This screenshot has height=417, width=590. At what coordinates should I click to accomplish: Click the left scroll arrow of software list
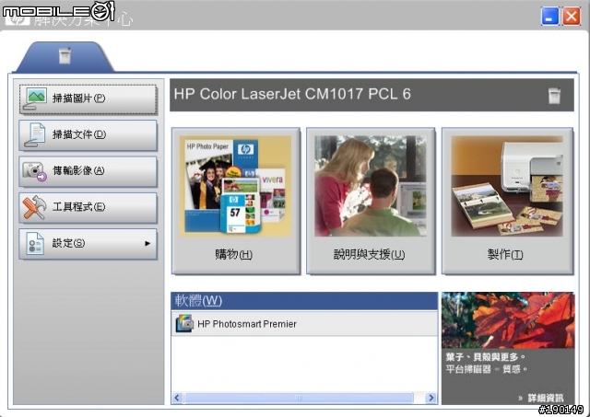point(177,398)
